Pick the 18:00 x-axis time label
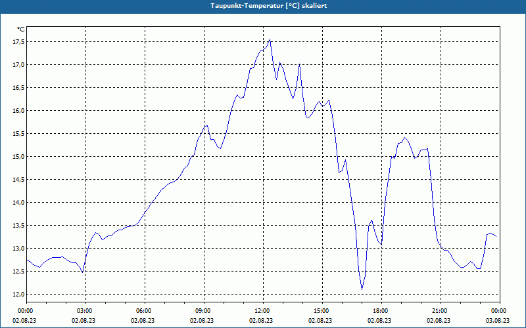Viewport: 526px width, 328px height. tap(379, 311)
